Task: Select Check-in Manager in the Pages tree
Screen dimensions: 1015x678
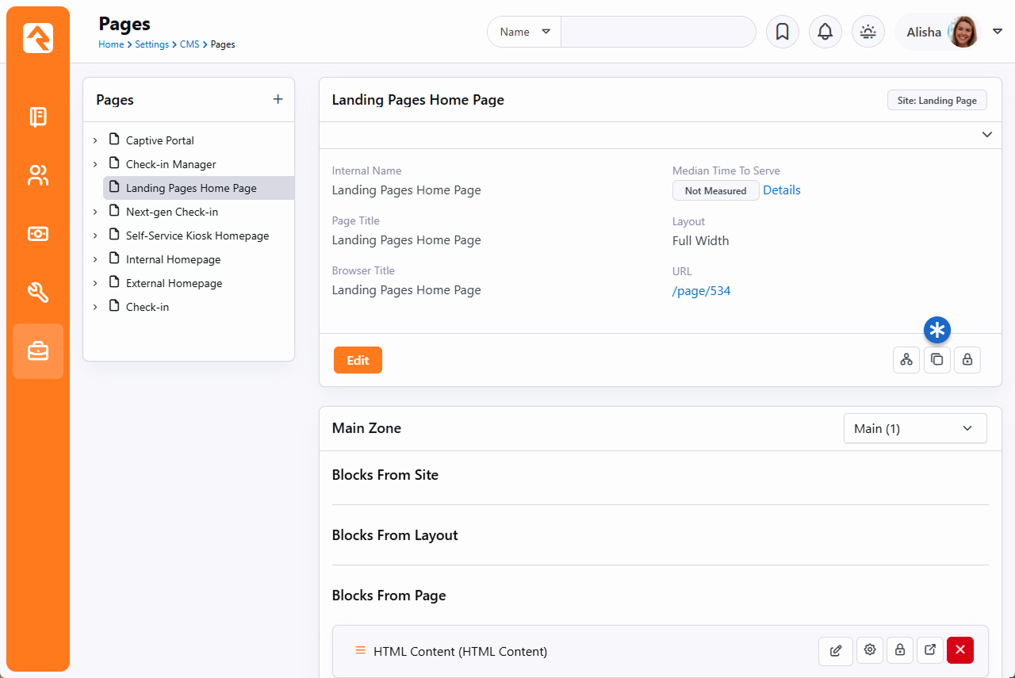Action: 171,164
